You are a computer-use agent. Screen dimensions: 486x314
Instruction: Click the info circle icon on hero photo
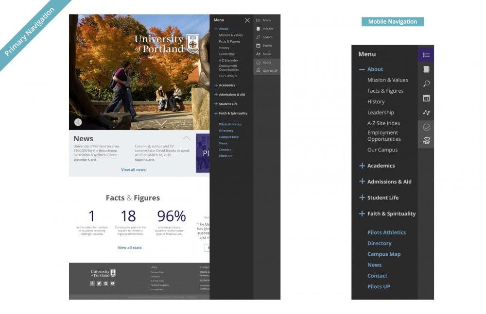click(x=78, y=122)
